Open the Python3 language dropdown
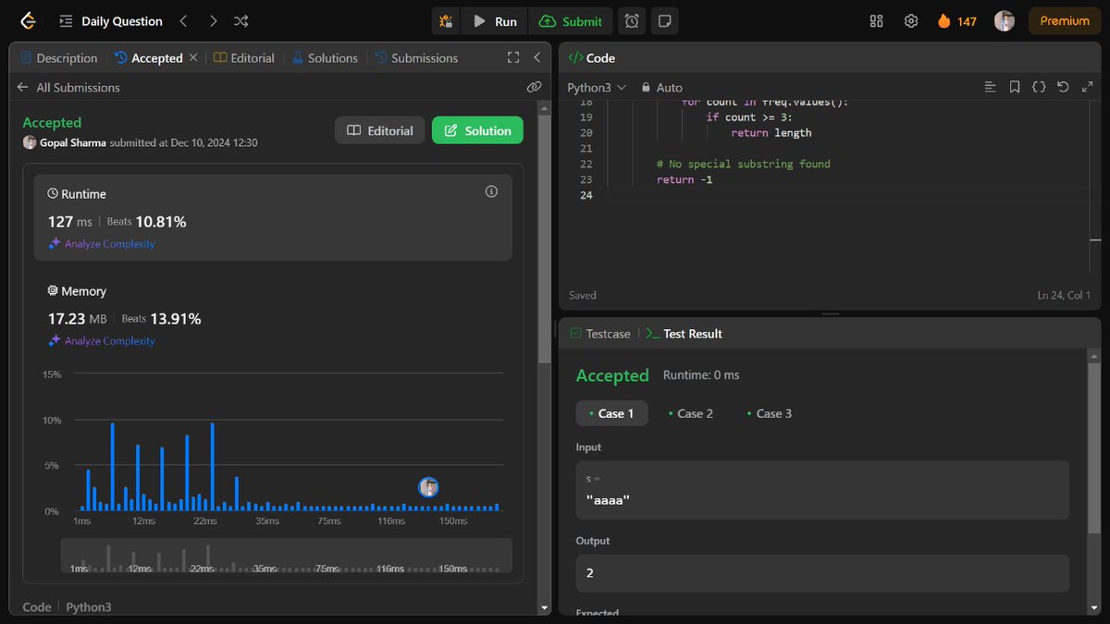This screenshot has height=624, width=1110. pyautogui.click(x=597, y=87)
